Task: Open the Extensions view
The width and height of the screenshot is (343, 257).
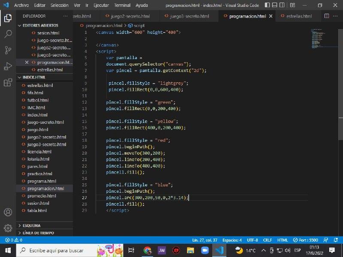Action: pos(8,82)
